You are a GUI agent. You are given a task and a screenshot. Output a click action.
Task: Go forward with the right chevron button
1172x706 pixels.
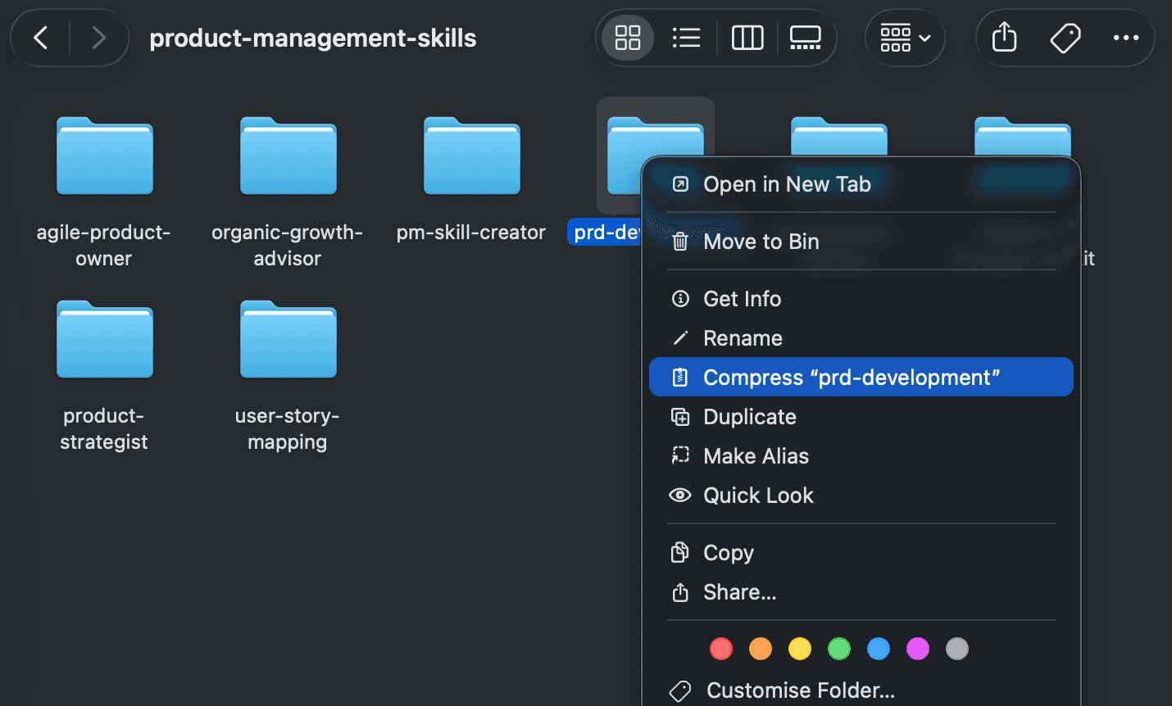[98, 38]
